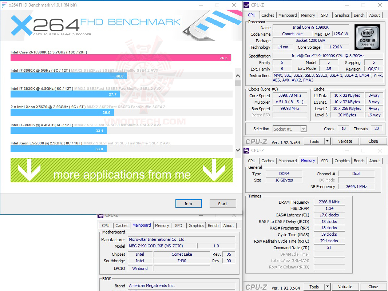388x291 pixels.
Task: Select the Caches tab in the Mainboard window
Action: [x=122, y=226]
